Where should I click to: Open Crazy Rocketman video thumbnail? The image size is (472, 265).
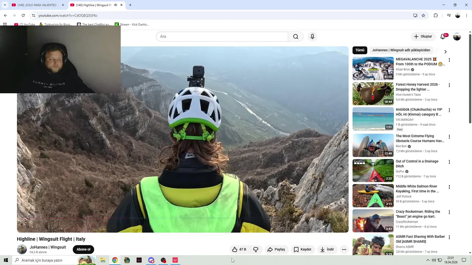(373, 221)
